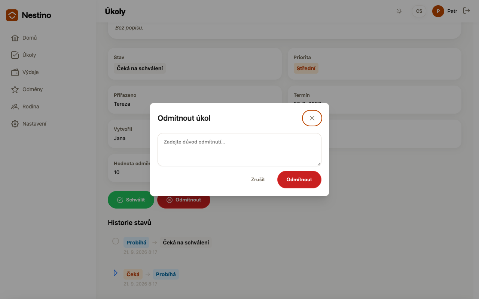This screenshot has width=479, height=299.
Task: Switch language with CS button
Action: pos(419,11)
